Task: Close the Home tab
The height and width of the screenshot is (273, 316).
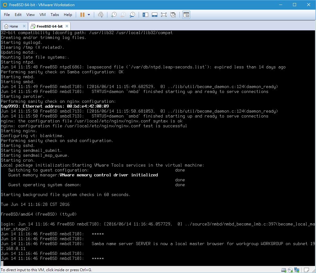Action: pos(24,26)
